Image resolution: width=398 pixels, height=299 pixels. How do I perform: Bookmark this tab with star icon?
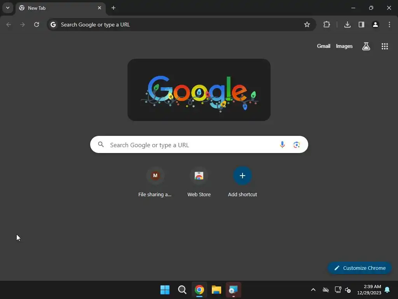(307, 25)
